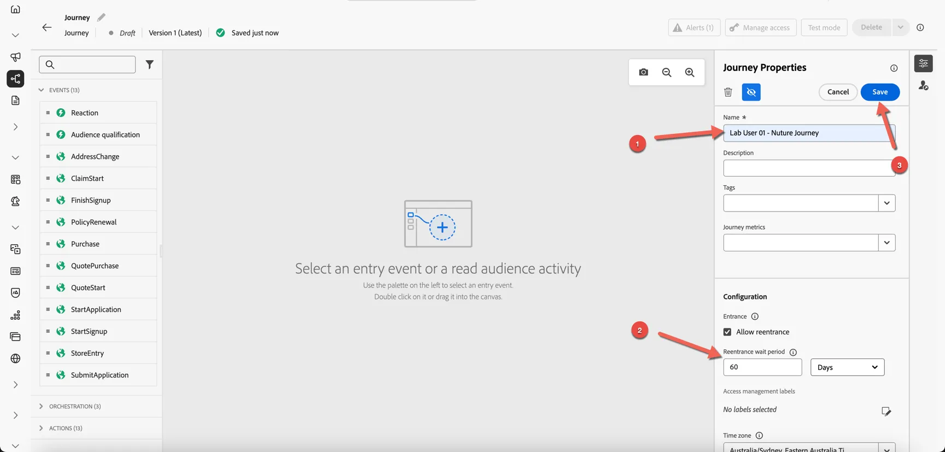Click the back arrow next to Journey
The width and height of the screenshot is (945, 452).
click(47, 27)
